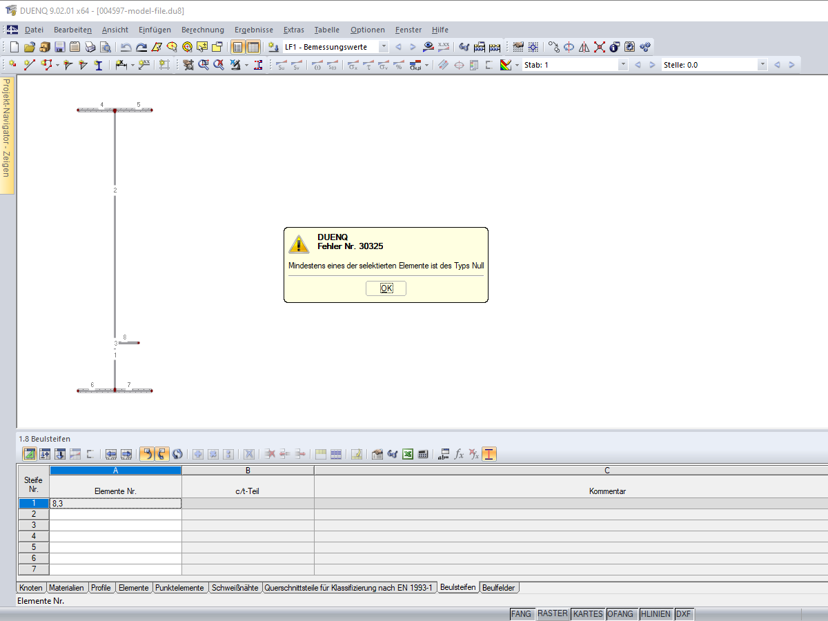Click the orange I-section icon in table toolbar

(x=489, y=454)
